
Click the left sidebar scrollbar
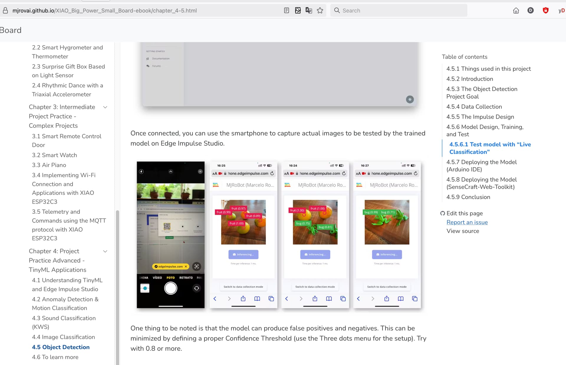coord(117,287)
